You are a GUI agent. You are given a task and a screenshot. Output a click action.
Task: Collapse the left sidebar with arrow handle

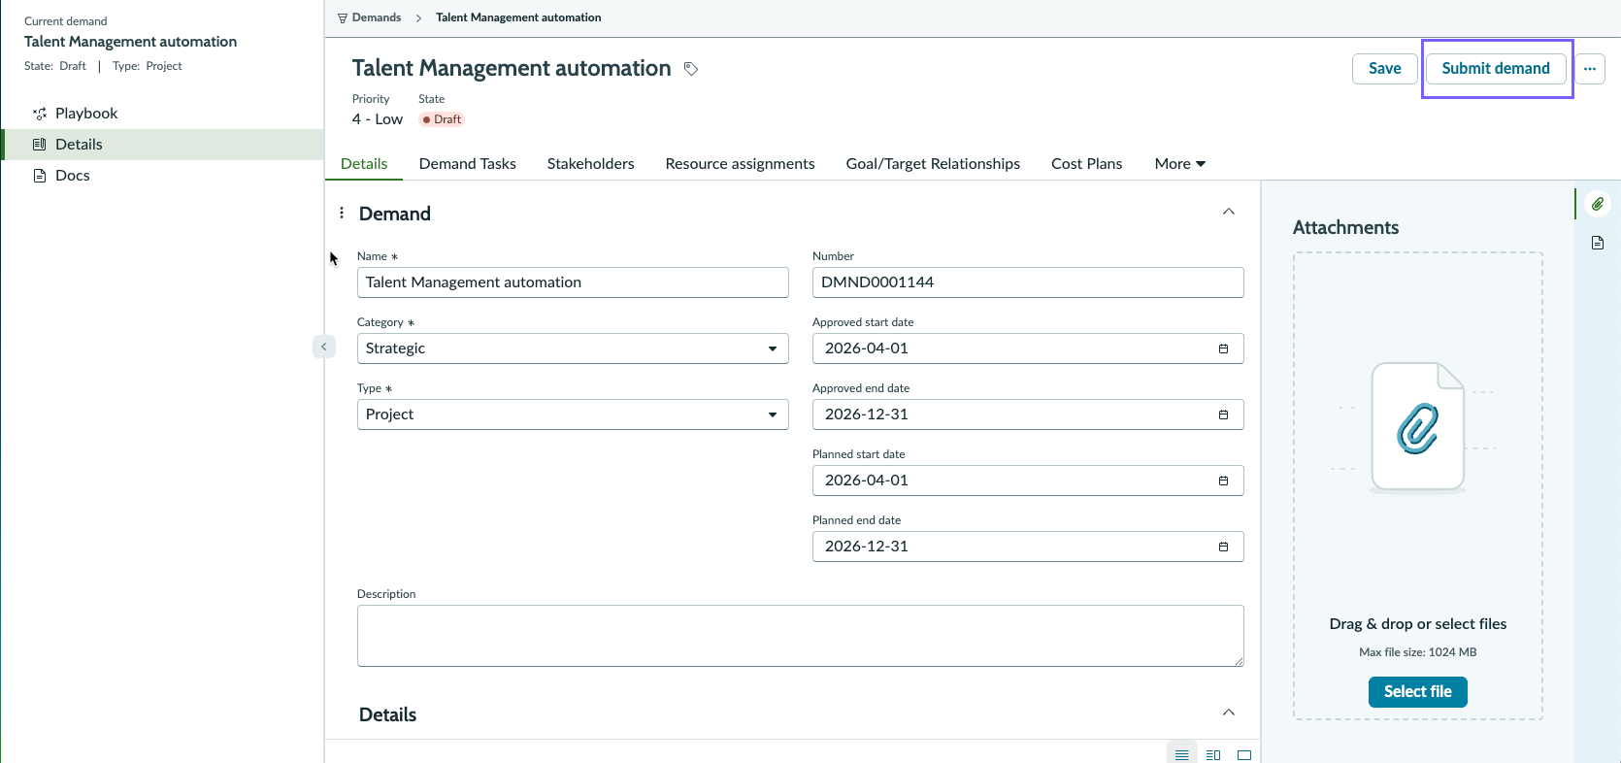coord(324,347)
